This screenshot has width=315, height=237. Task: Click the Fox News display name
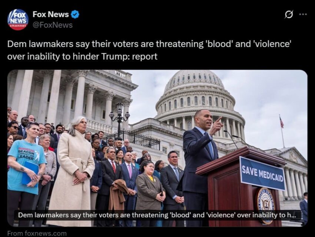pos(51,14)
